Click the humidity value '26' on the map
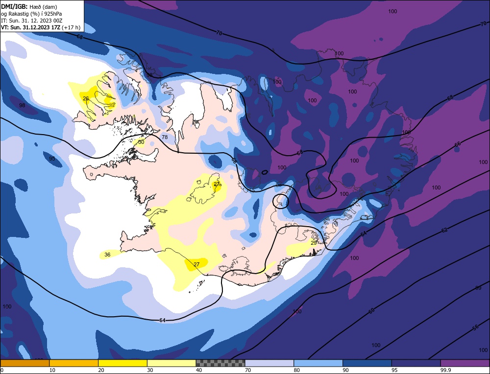 pyautogui.click(x=86, y=99)
